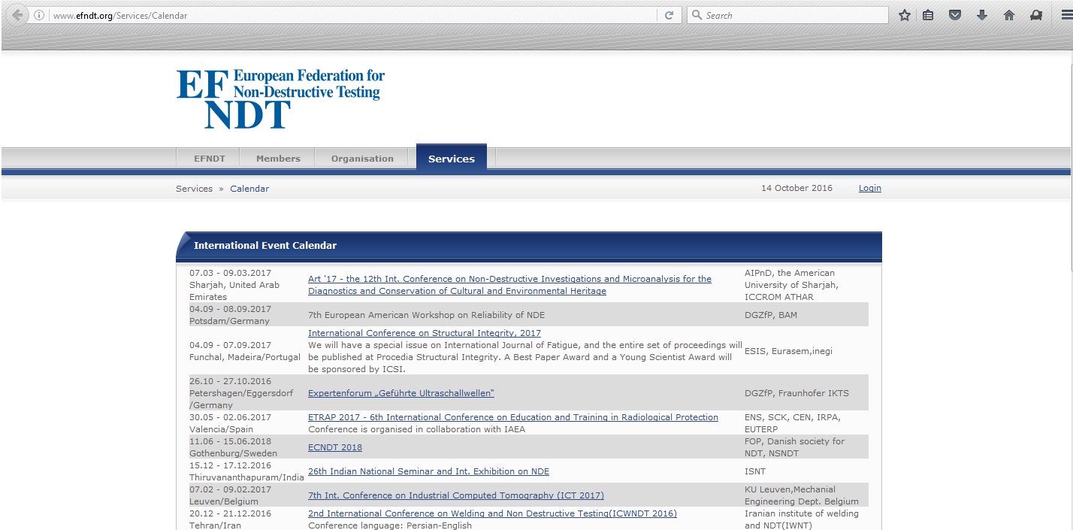
Task: Go to the browser home icon
Action: (1009, 15)
